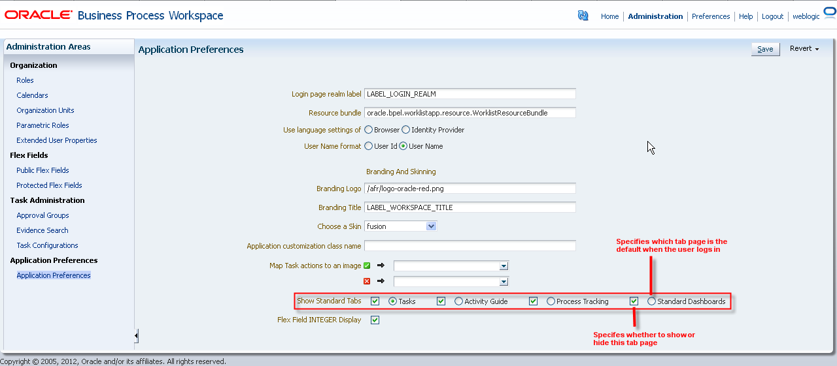The height and width of the screenshot is (366, 837).
Task: Select the Browser language settings radio
Action: point(369,130)
